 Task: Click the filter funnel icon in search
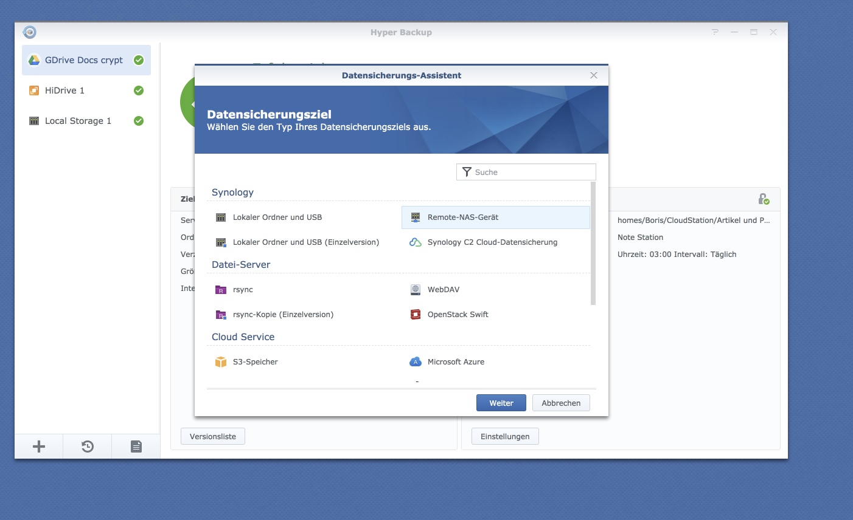pyautogui.click(x=467, y=172)
